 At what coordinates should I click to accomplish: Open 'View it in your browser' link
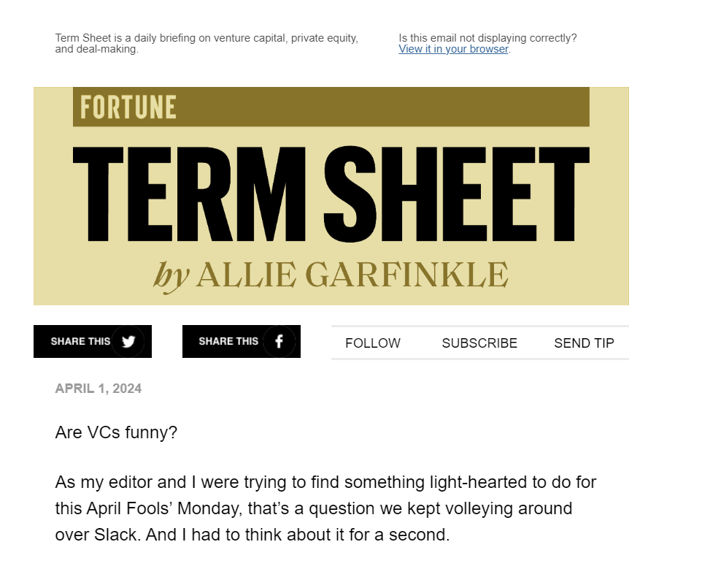[453, 49]
